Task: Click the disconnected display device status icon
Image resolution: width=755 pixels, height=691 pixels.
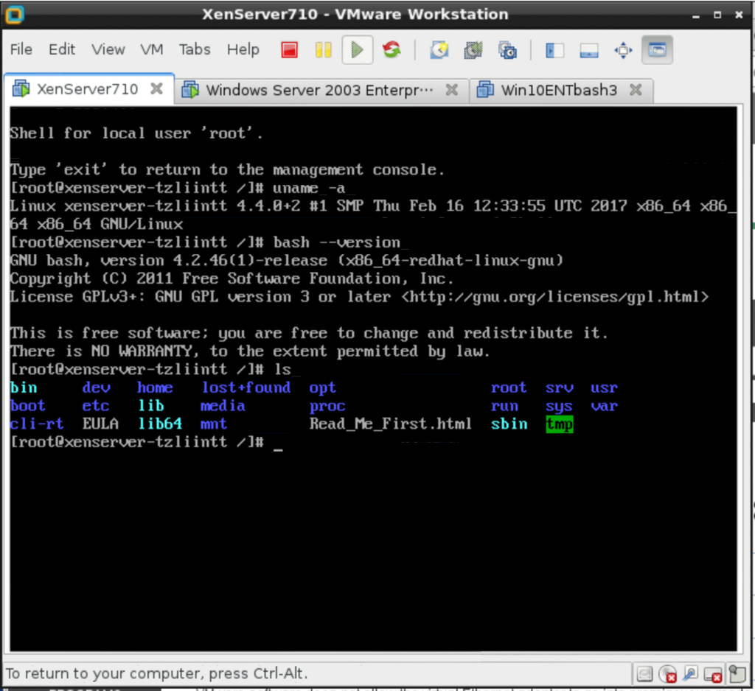Action: pyautogui.click(x=713, y=675)
